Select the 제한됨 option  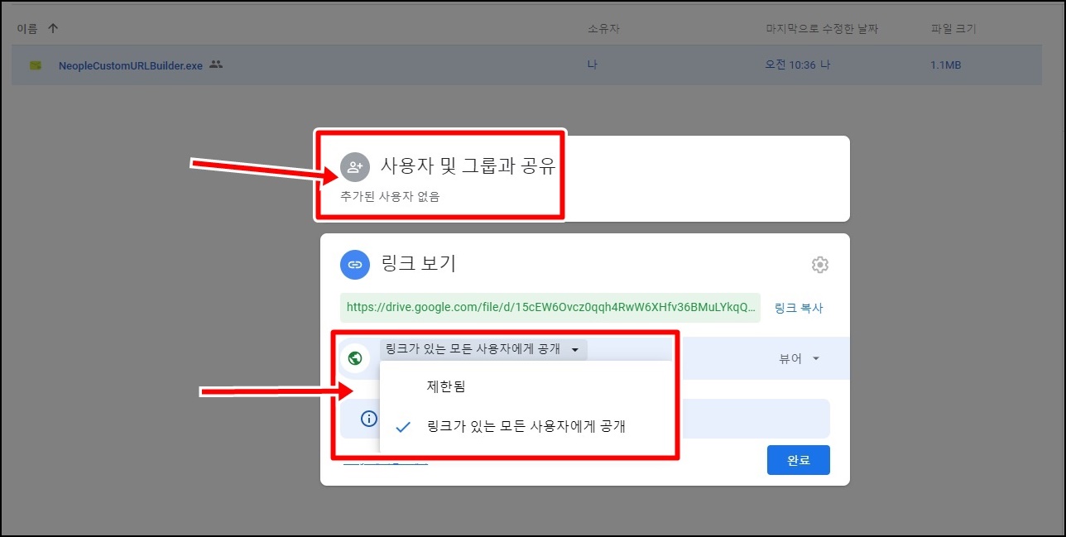(x=447, y=386)
